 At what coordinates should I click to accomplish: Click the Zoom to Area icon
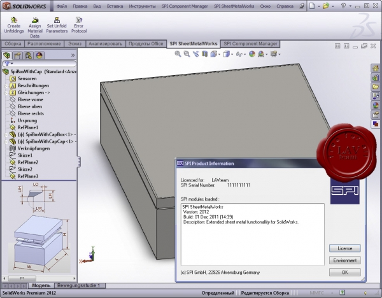pos(187,54)
